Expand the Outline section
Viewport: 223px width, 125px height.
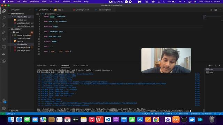pyautogui.click(x=15, y=111)
